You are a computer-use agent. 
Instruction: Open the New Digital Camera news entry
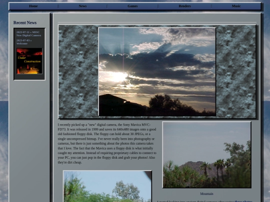pyautogui.click(x=28, y=34)
